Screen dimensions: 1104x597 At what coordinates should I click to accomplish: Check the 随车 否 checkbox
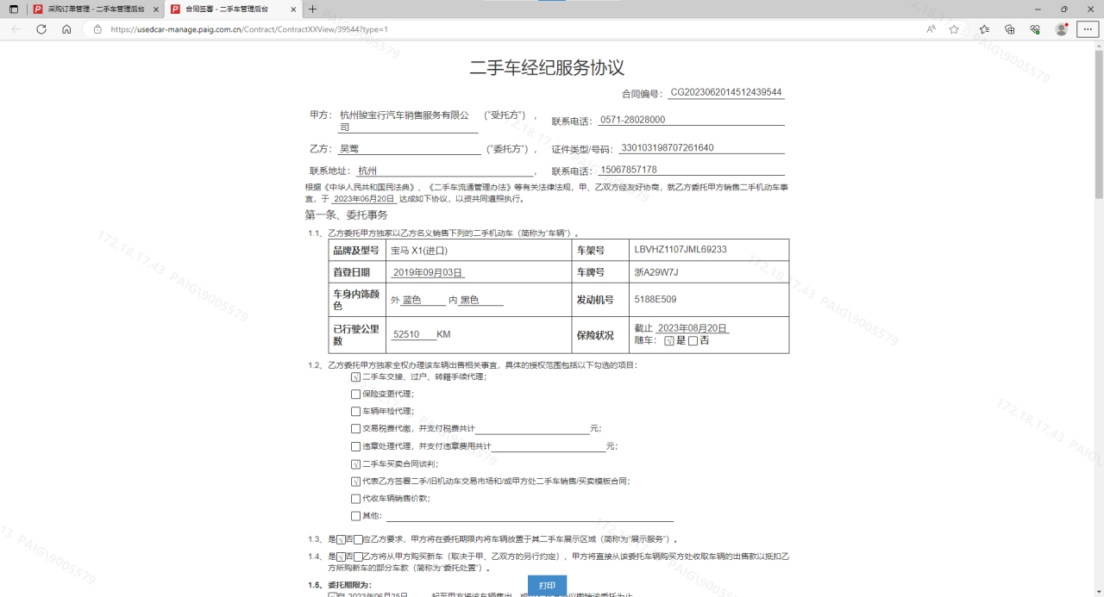(x=693, y=340)
